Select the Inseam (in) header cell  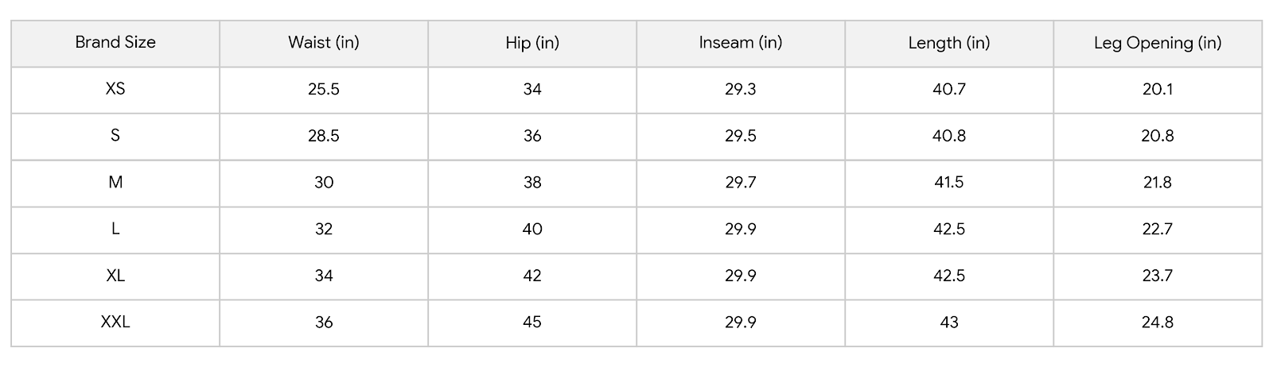coord(740,43)
